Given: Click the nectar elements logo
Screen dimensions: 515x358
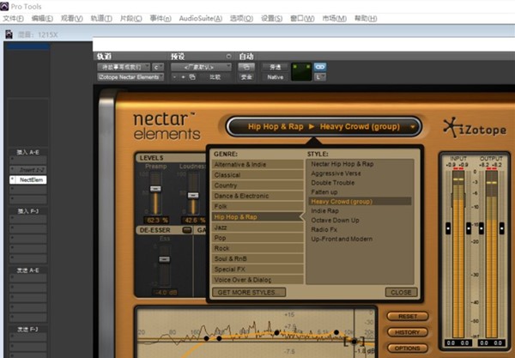Looking at the screenshot, I should [x=167, y=126].
